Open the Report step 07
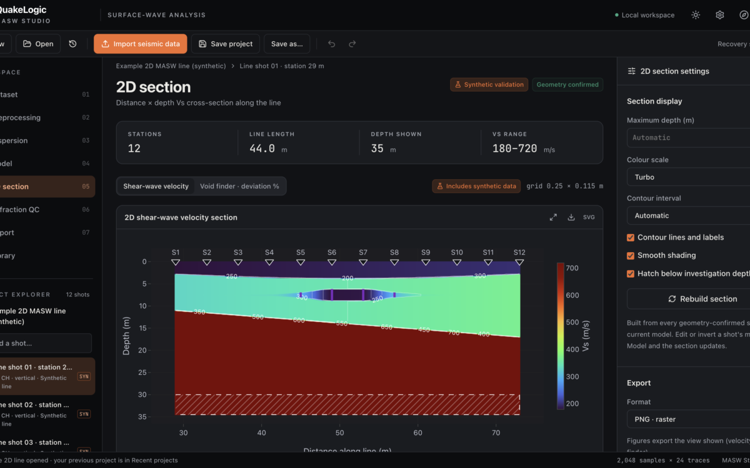 [x=47, y=233]
